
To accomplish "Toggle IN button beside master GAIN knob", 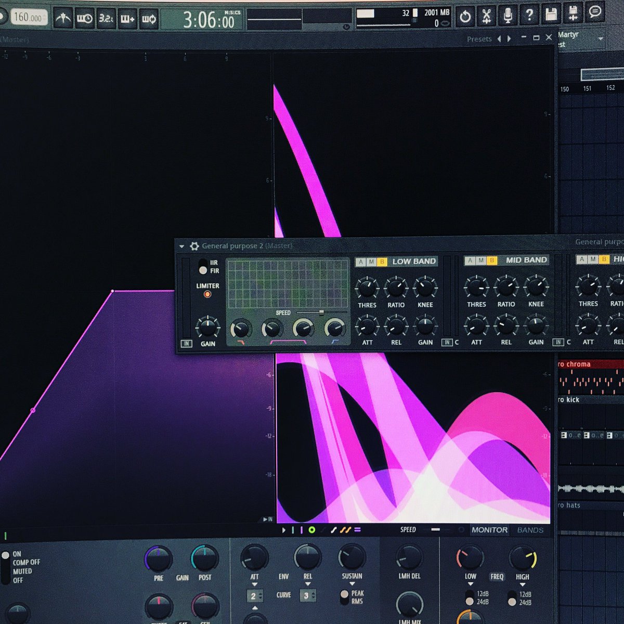I will tap(186, 343).
